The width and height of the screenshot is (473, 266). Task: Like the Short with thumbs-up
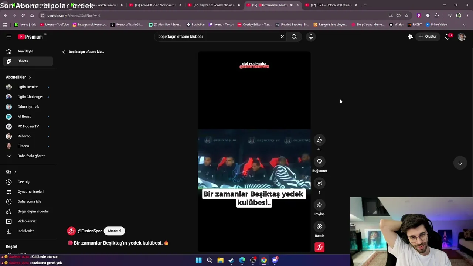coord(319,140)
